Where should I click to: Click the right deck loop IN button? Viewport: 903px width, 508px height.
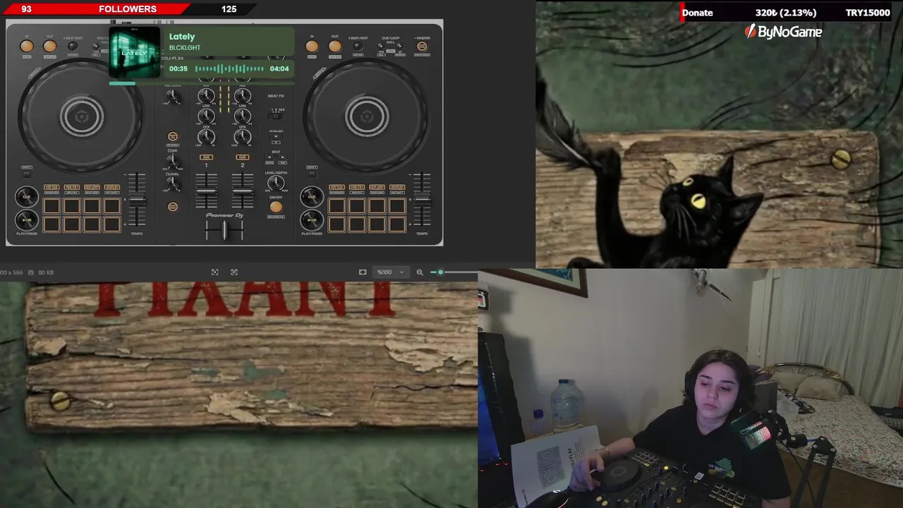(x=312, y=47)
